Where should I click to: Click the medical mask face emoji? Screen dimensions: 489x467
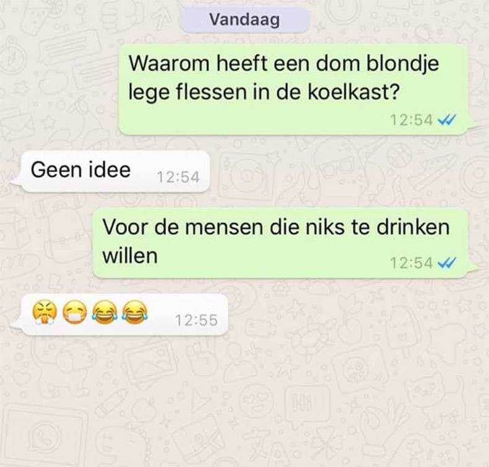pyautogui.click(x=75, y=313)
